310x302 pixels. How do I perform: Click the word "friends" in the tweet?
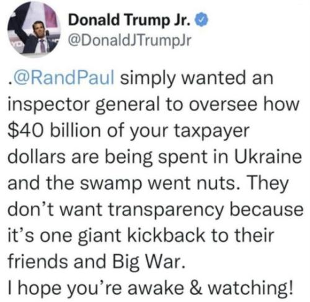pos(38,261)
